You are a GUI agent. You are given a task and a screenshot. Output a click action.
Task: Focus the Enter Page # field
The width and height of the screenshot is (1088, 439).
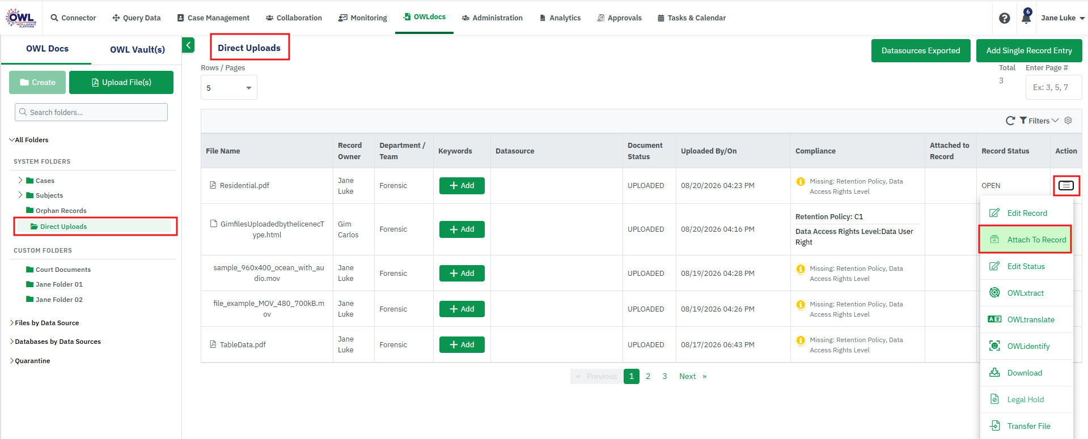click(x=1053, y=87)
